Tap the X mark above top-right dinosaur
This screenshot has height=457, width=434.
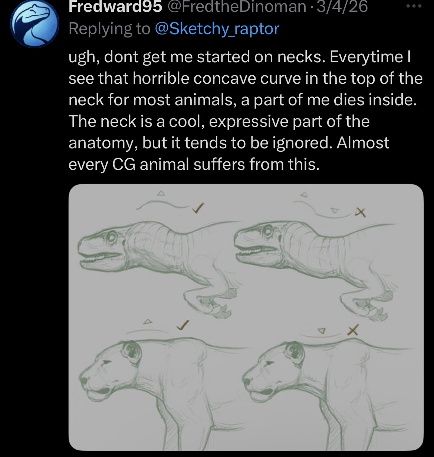[x=360, y=212]
